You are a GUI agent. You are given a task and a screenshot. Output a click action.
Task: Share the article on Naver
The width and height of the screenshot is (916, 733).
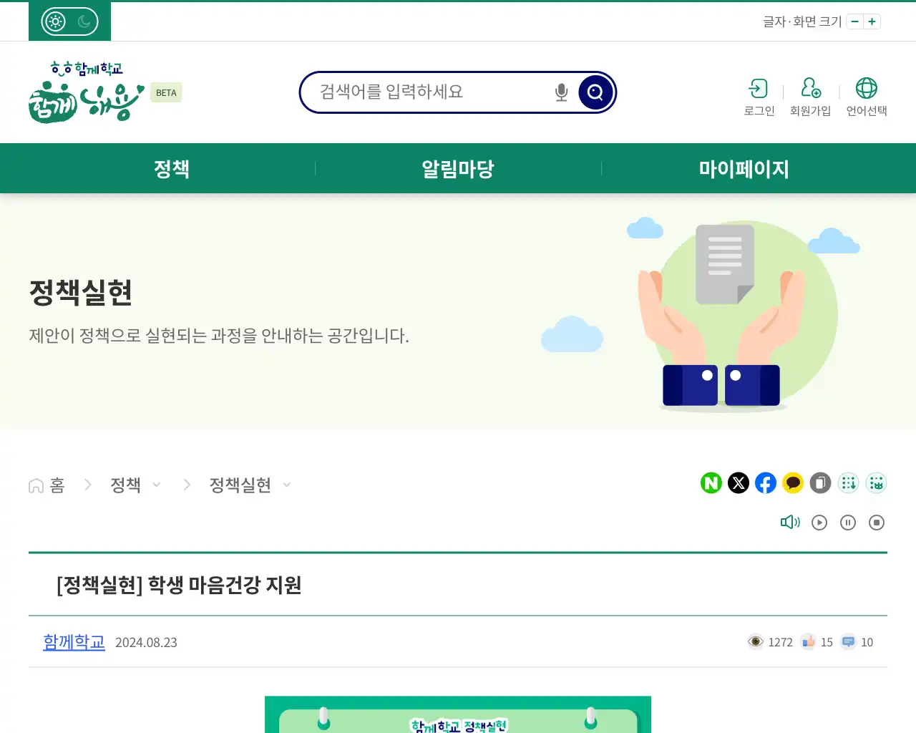tap(711, 483)
